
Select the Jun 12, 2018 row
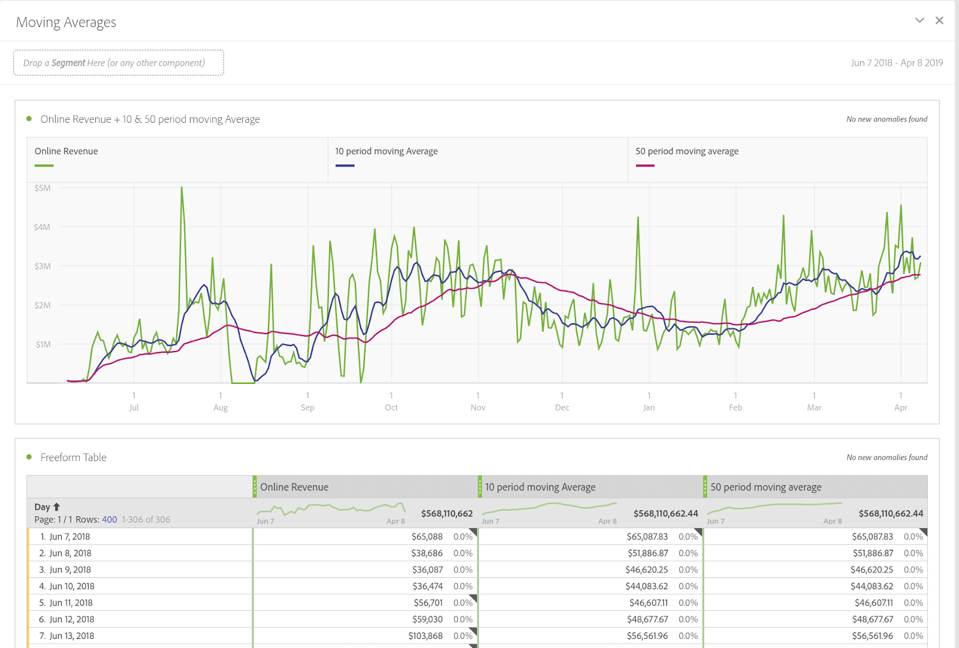coord(140,619)
